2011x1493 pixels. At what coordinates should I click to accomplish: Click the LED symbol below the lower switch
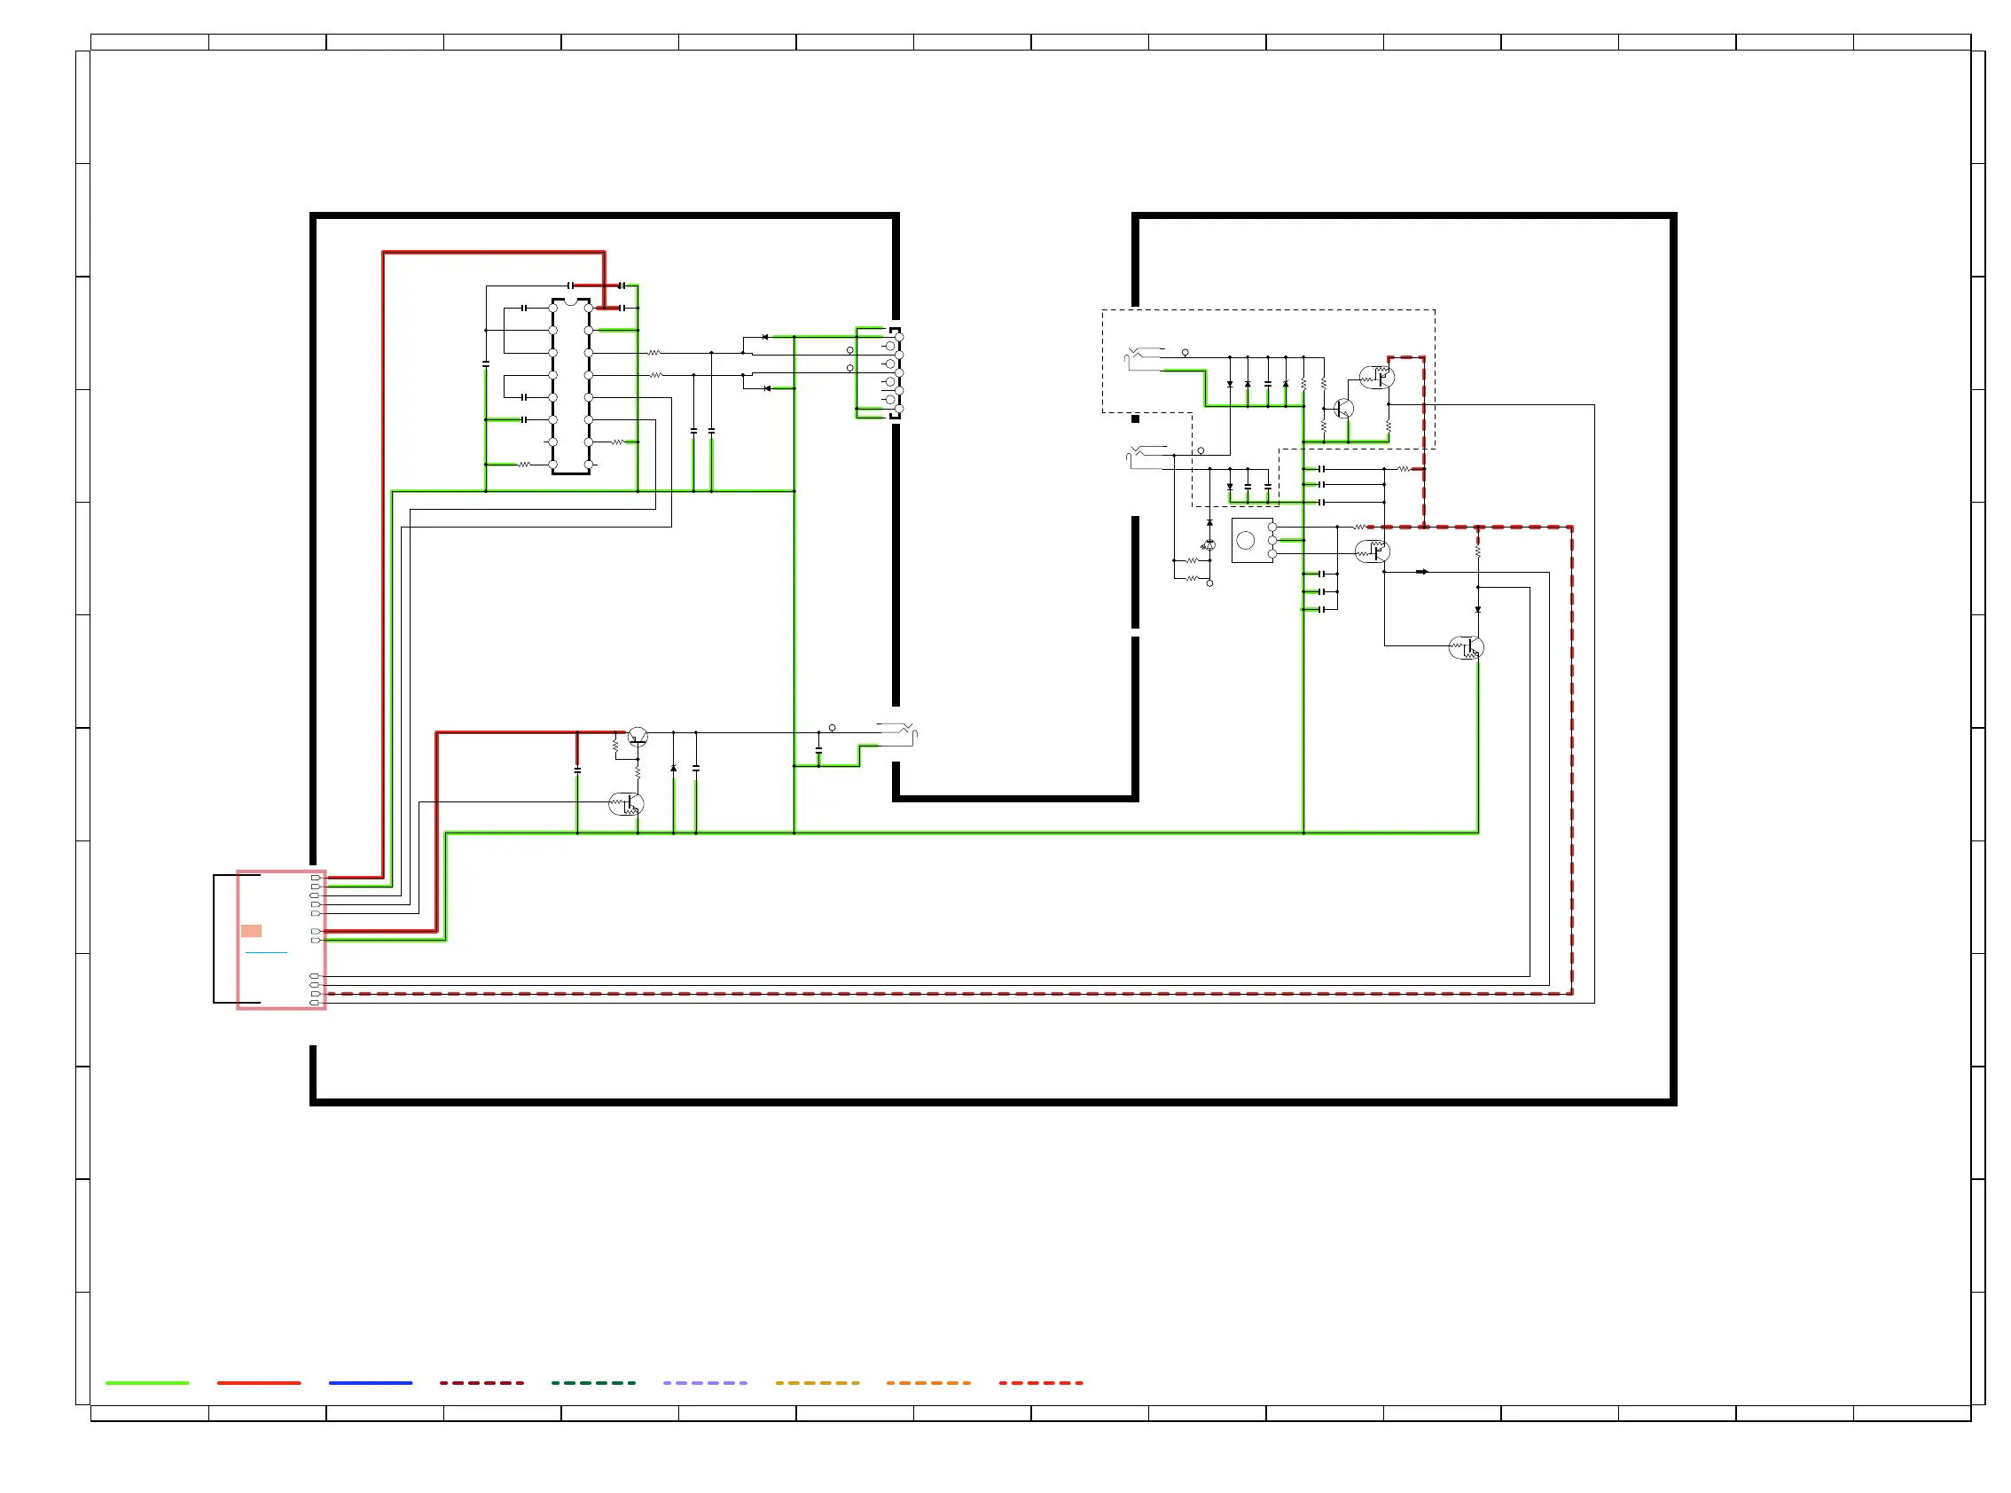[x=1209, y=545]
